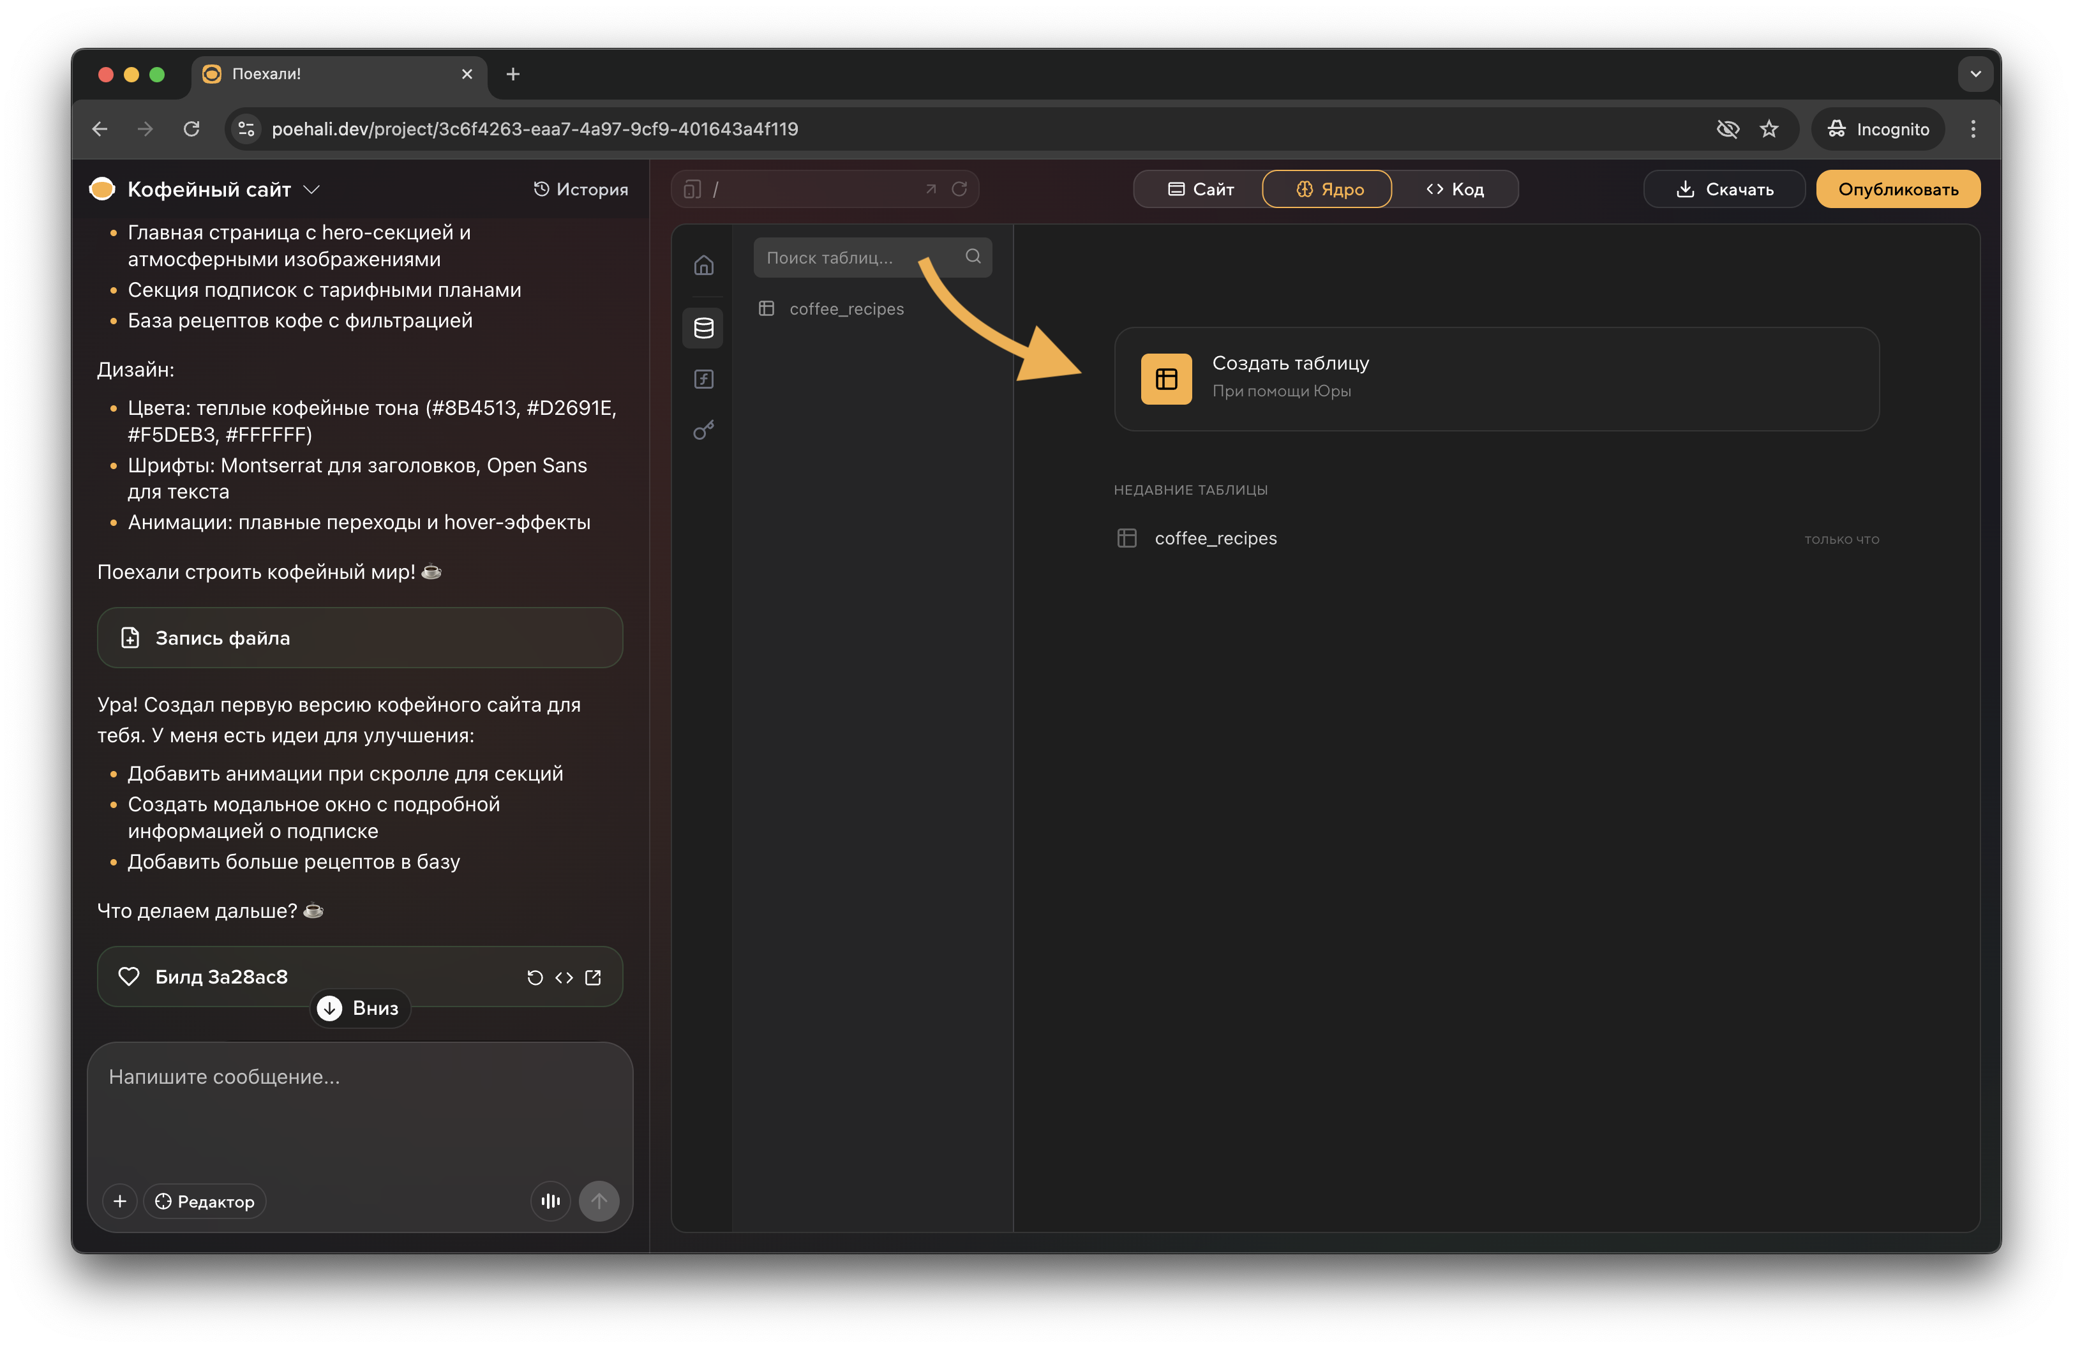Viewport: 2073px width, 1348px height.
Task: Click the voice input waveform icon
Action: (x=550, y=1201)
